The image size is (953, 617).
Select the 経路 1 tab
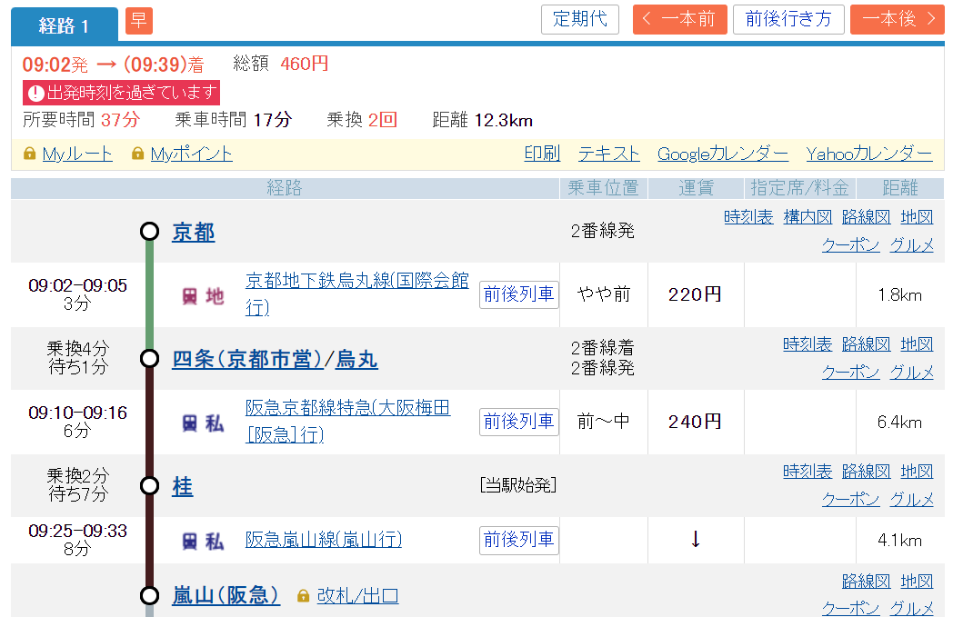pos(64,25)
